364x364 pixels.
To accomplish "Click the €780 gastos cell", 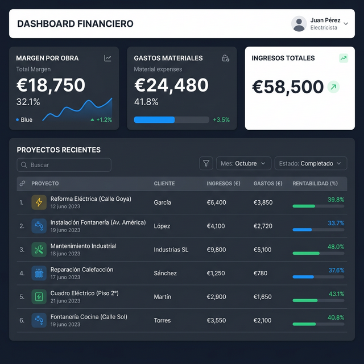I will pyautogui.click(x=260, y=273).
